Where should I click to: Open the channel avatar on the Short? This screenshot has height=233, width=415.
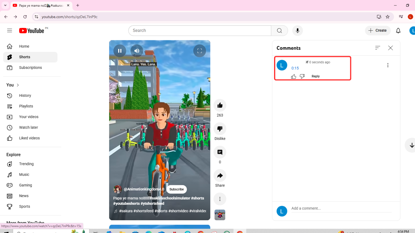(x=118, y=189)
